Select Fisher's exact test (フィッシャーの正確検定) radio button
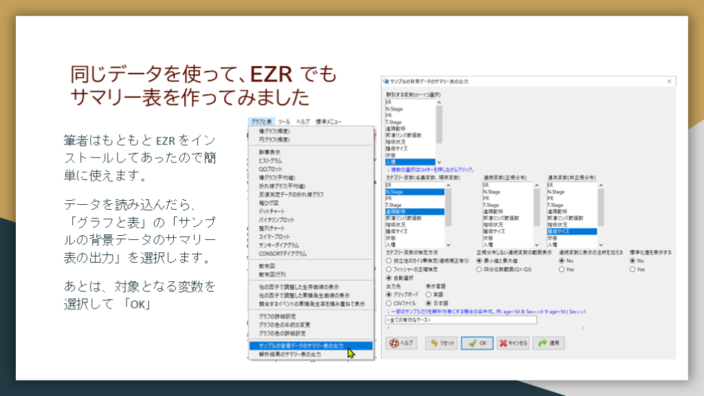The height and width of the screenshot is (396, 704). point(389,270)
